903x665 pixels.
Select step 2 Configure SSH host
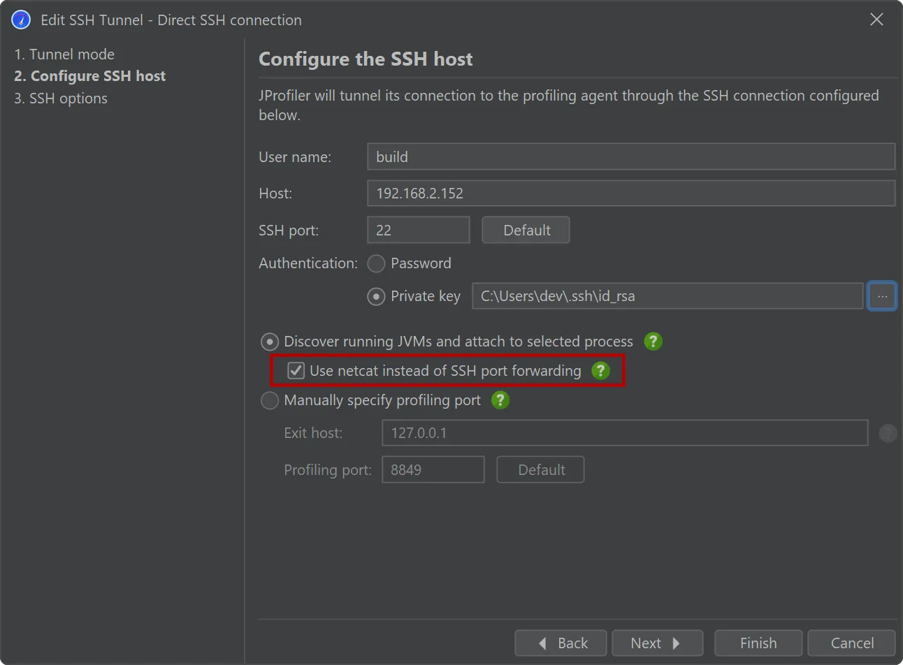[x=90, y=76]
